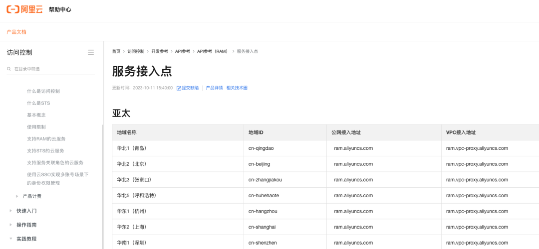Image resolution: width=539 pixels, height=249 pixels.
Task: Click ram.vpc-proxy.aliyuncs.com in the 北京 row
Action: [477, 164]
